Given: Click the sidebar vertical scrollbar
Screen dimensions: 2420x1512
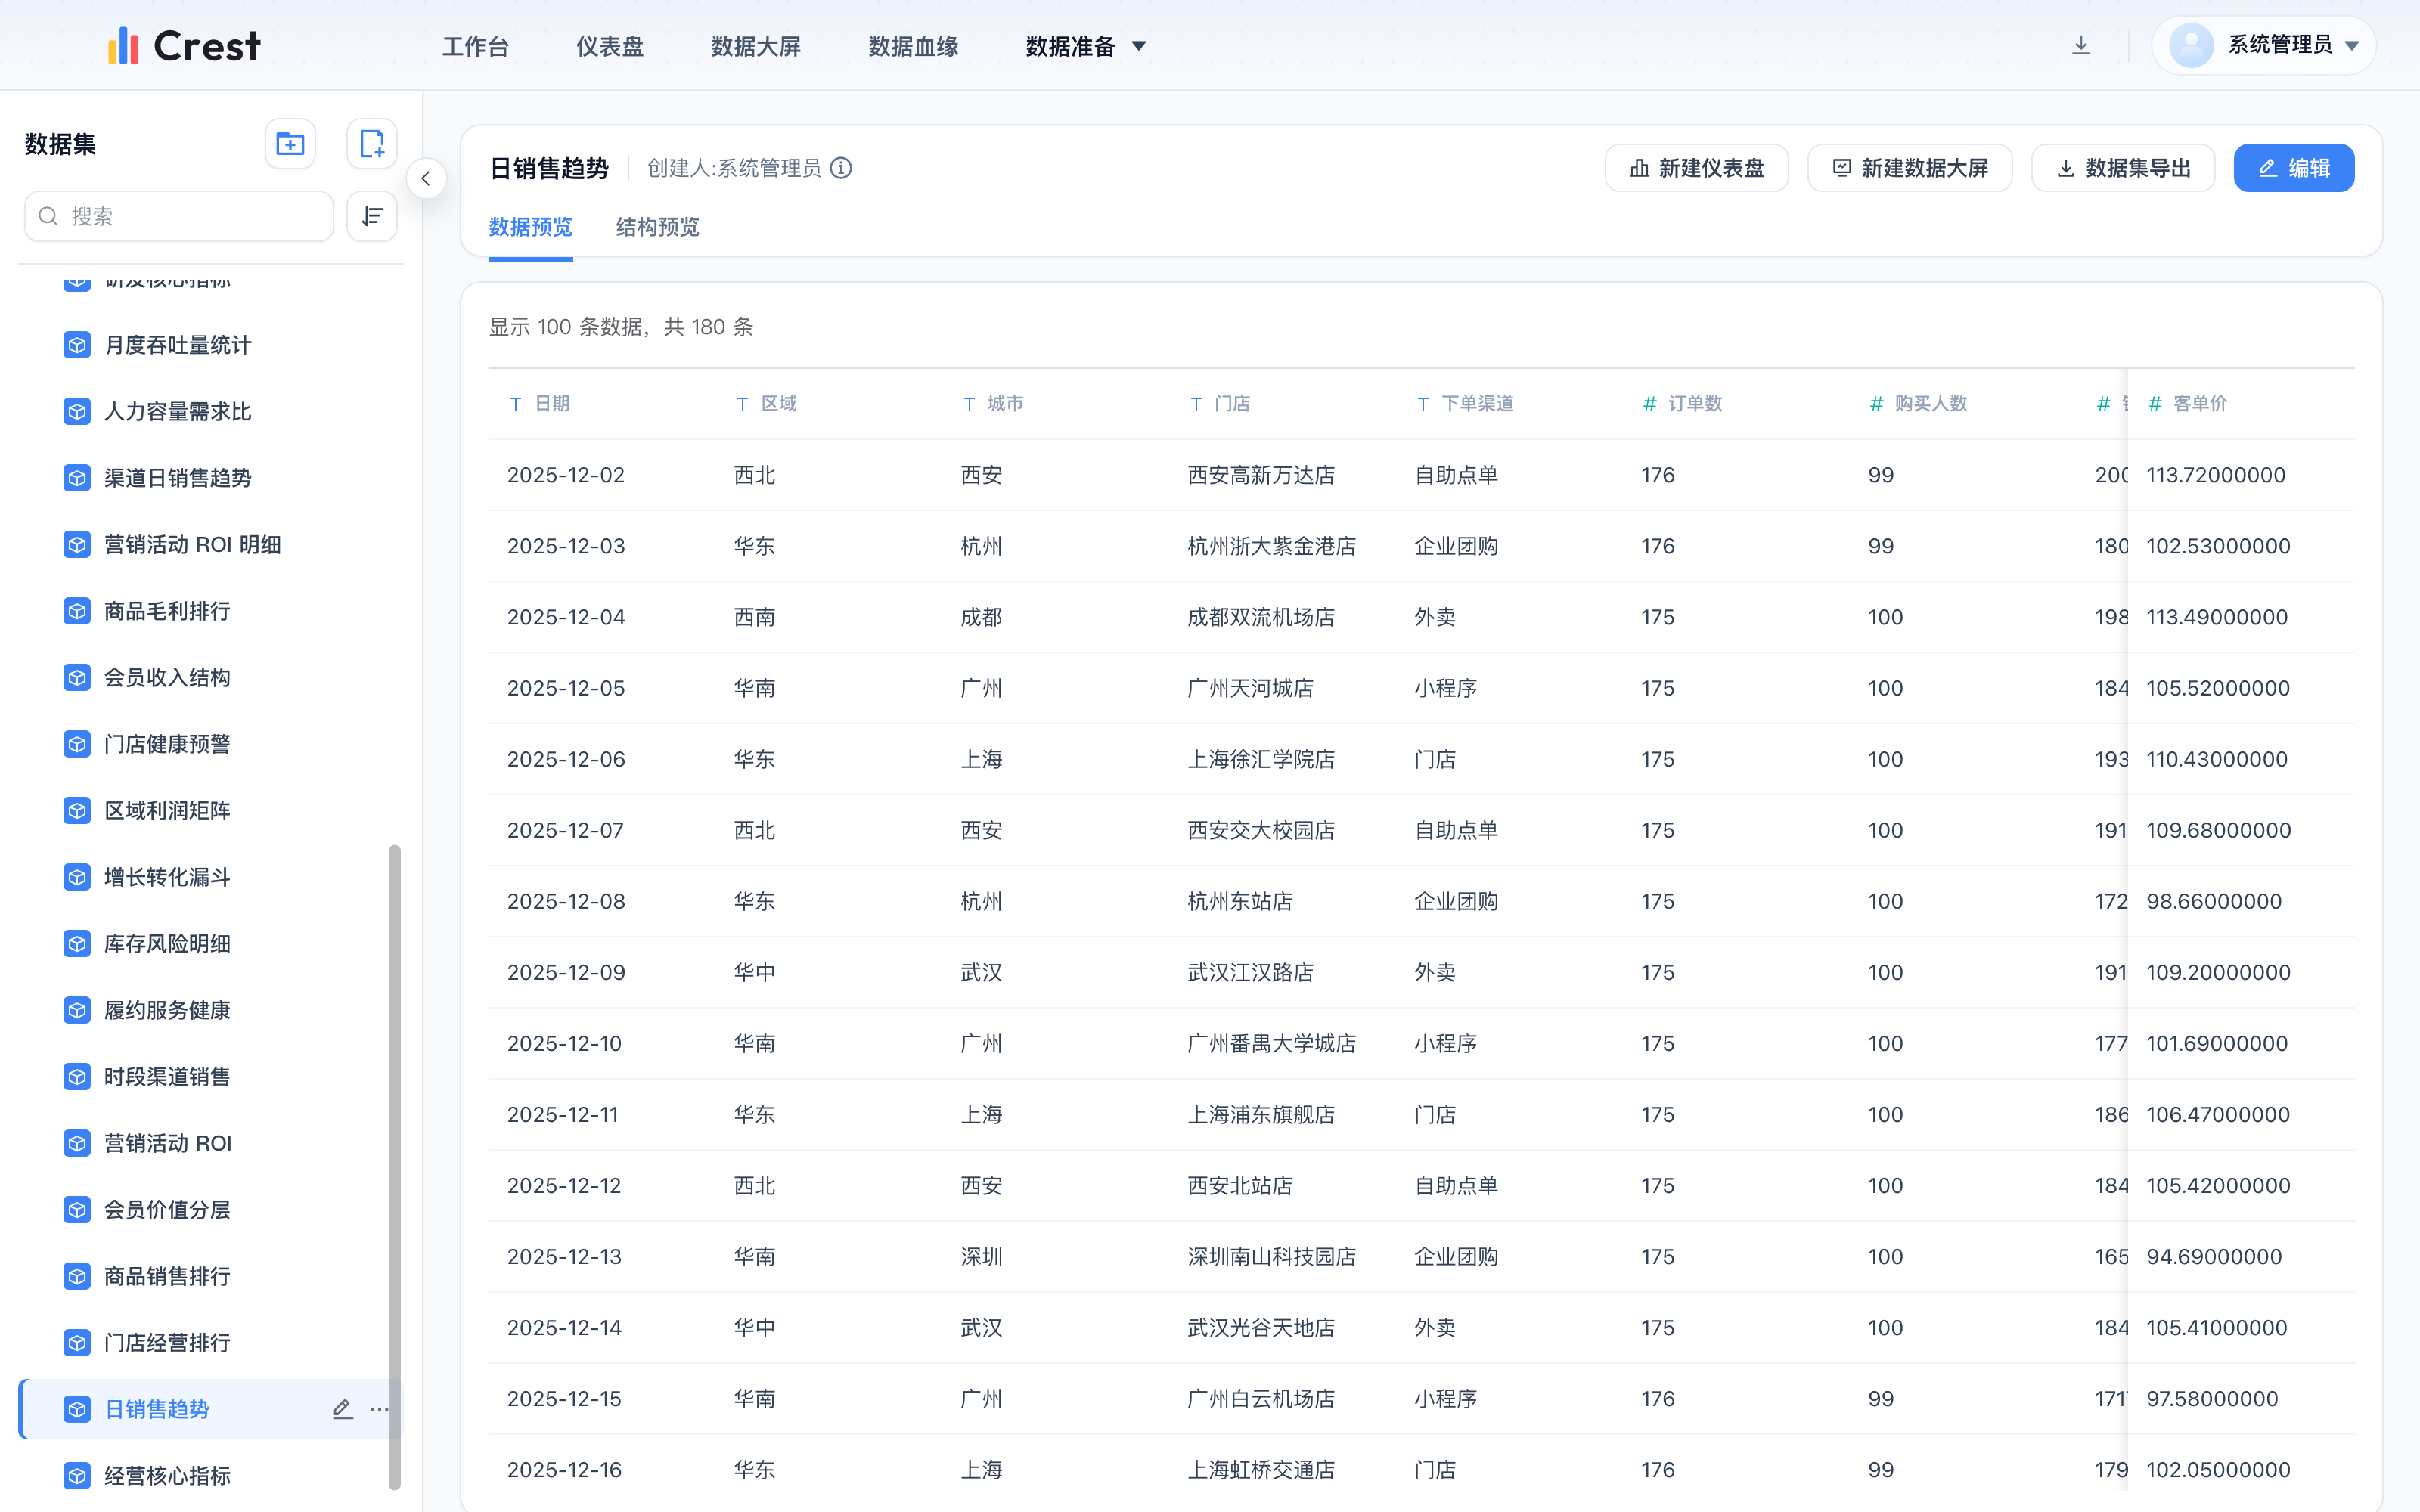Looking at the screenshot, I should coord(395,1167).
